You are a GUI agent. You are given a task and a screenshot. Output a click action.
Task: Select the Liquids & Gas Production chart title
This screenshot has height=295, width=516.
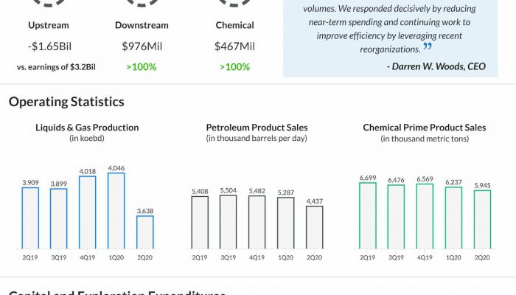tap(87, 128)
